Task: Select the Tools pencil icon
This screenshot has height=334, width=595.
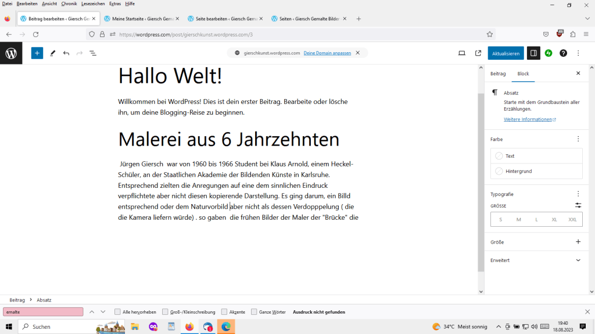Action: pyautogui.click(x=52, y=53)
